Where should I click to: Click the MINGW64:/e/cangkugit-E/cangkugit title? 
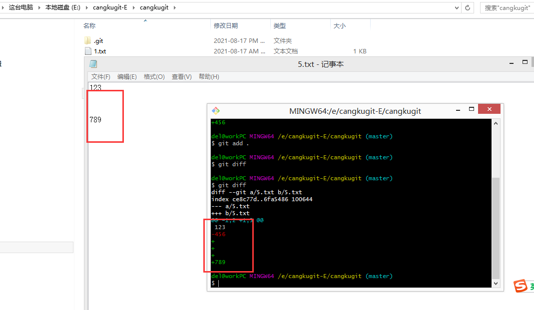point(355,111)
